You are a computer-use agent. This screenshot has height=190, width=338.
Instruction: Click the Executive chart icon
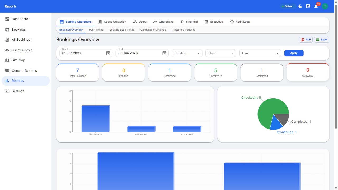[x=206, y=22]
